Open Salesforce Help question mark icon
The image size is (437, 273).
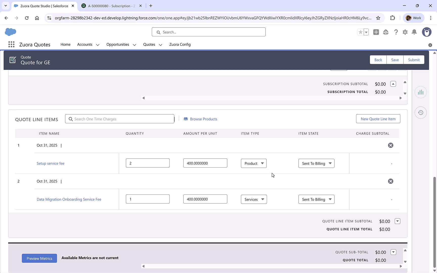(396, 32)
